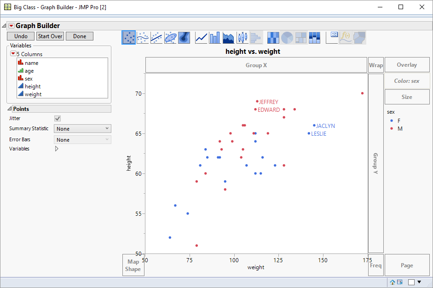
Task: Click the JMP window title bar icon
Action: coord(7,7)
